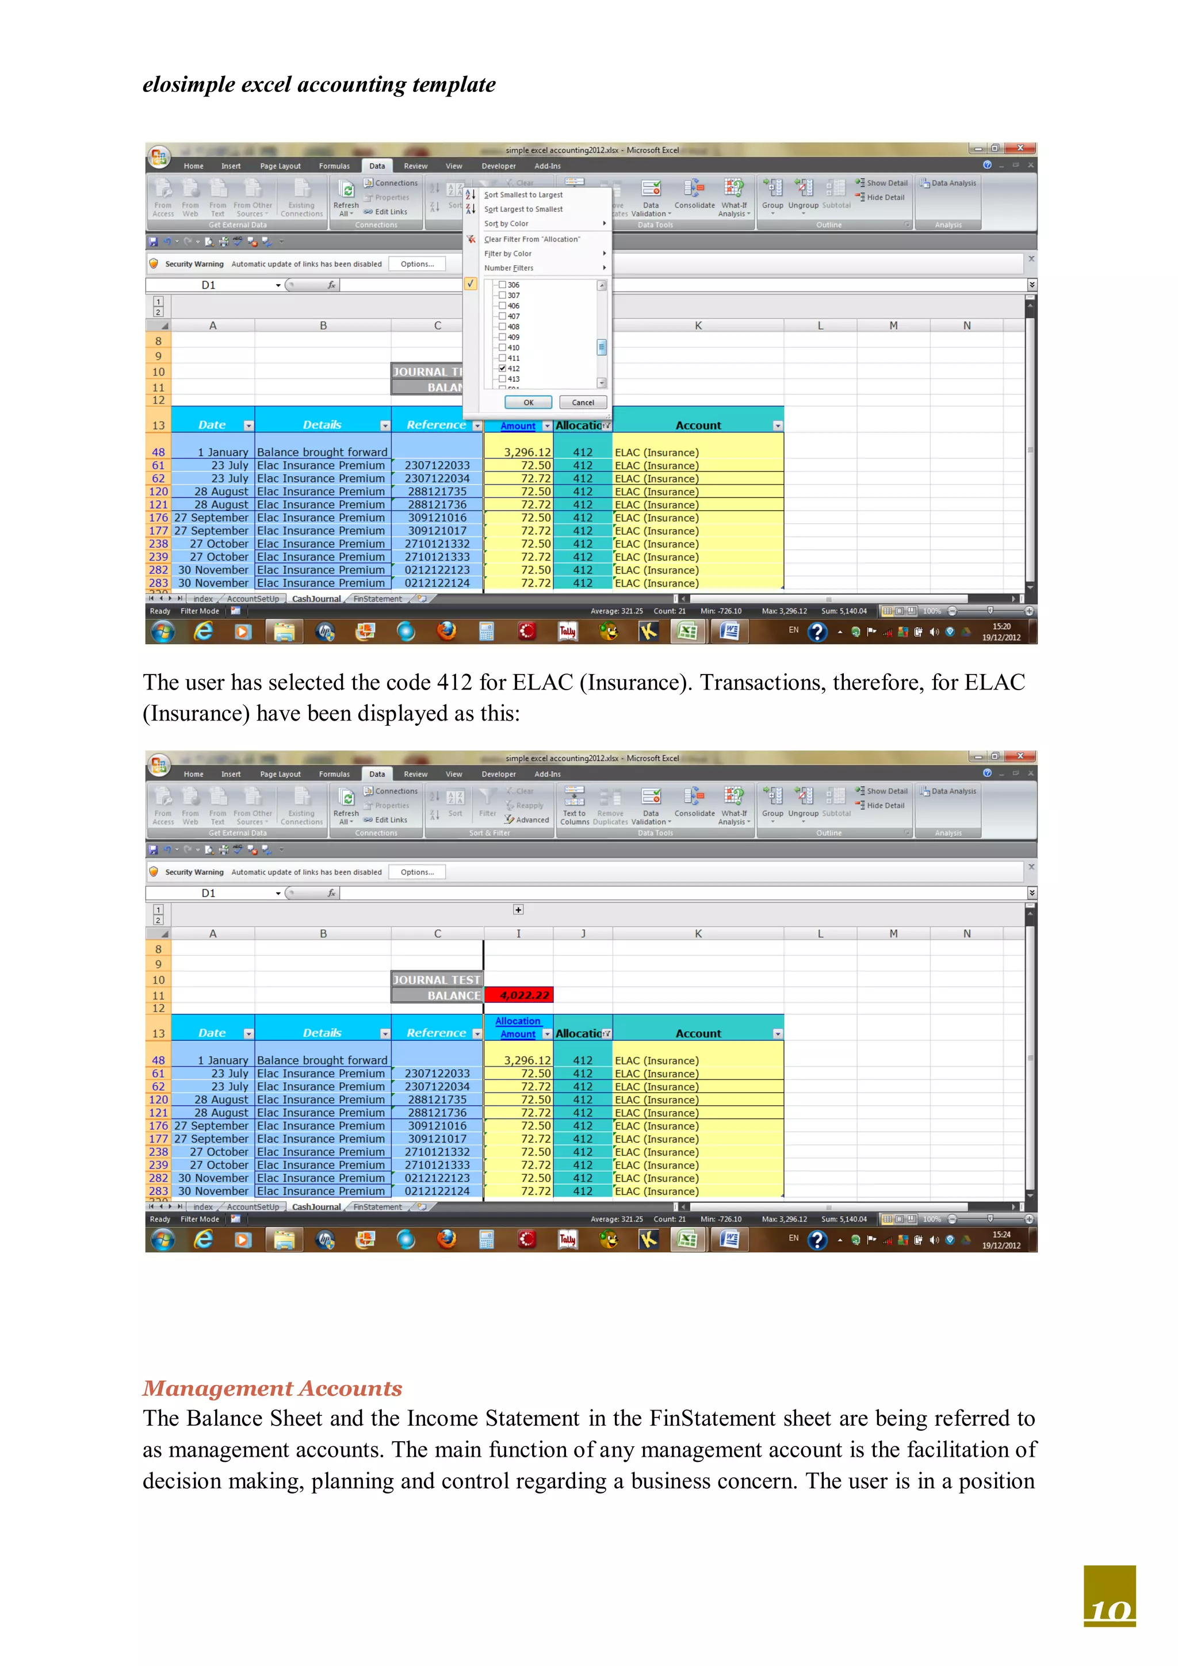Click Subtotal in lower Excel window

pyautogui.click(x=836, y=803)
